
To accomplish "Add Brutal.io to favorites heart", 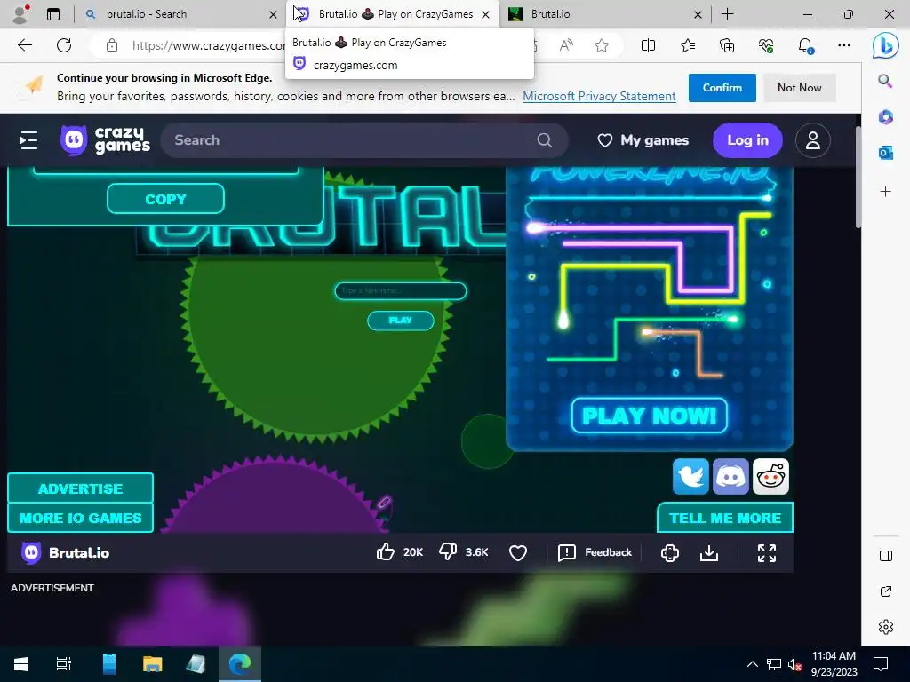I will (518, 552).
